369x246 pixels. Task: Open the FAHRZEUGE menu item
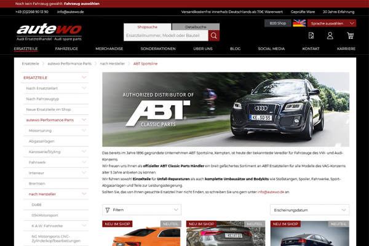point(66,49)
